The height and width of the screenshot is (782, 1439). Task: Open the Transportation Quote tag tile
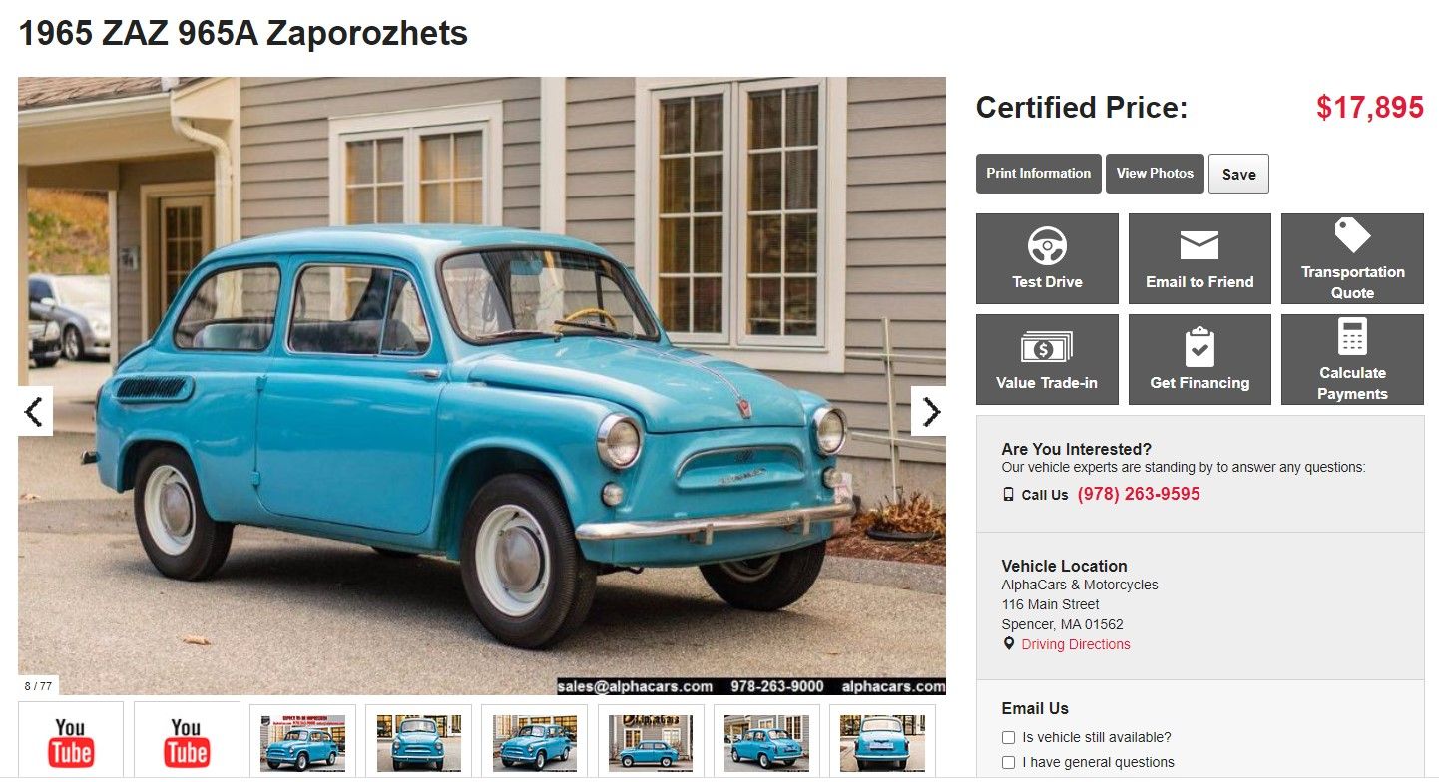1352,258
